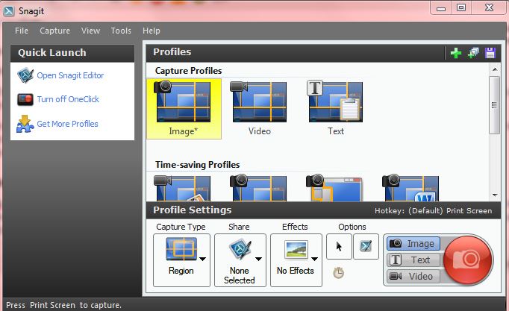Select the window capture time-saving profile
The image size is (509, 311).
click(334, 188)
